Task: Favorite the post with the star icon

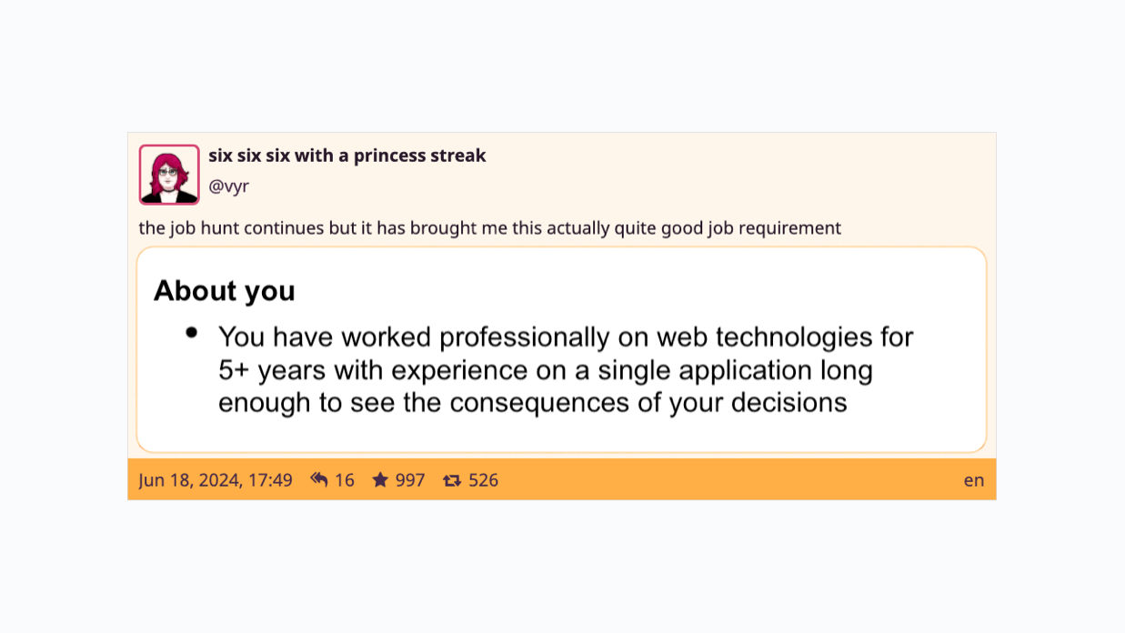Action: [379, 479]
